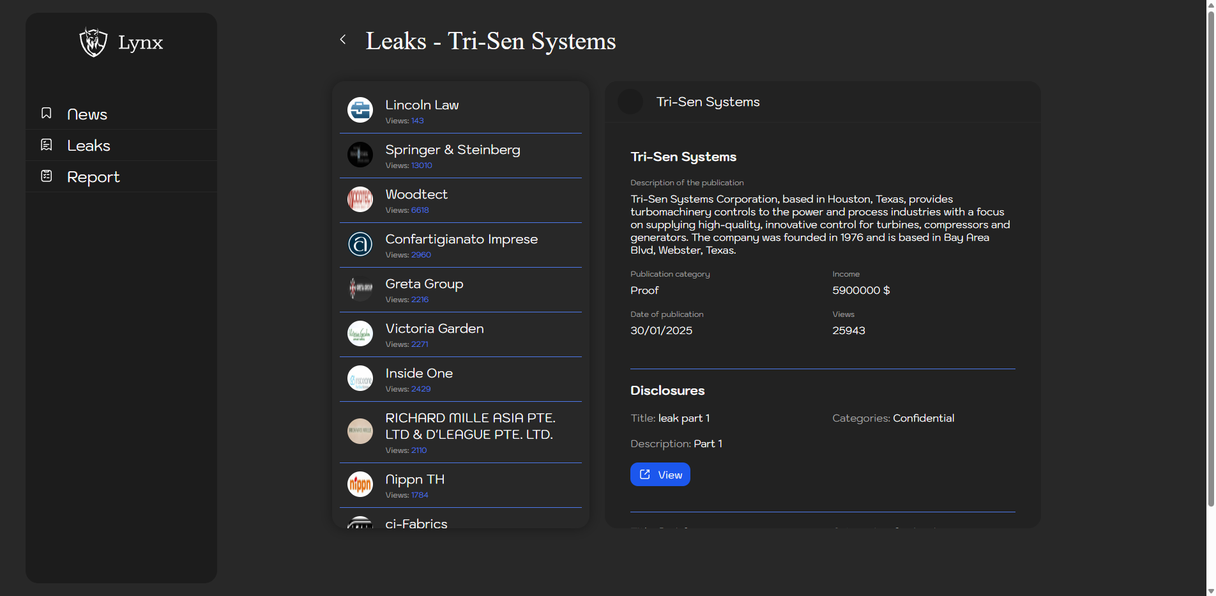This screenshot has width=1216, height=596.
Task: Click the Woodtect logo thumbnail
Action: click(x=360, y=199)
